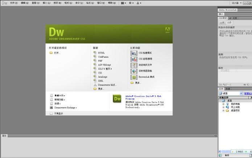This screenshot has height=158, width=252.
Task: Click the ASP VBScript file icon
Action: [95, 65]
